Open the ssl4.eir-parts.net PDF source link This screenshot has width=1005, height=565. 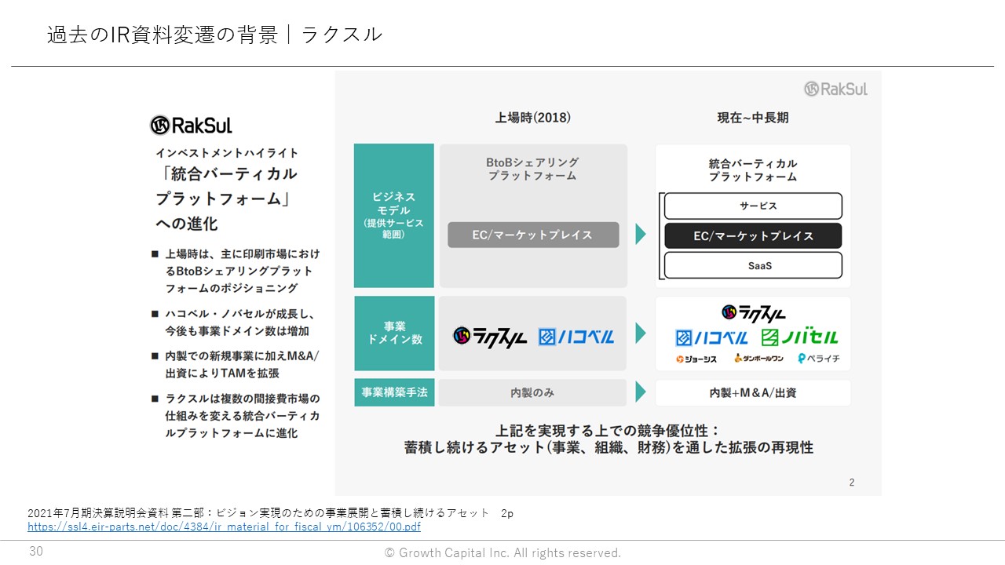tap(224, 527)
